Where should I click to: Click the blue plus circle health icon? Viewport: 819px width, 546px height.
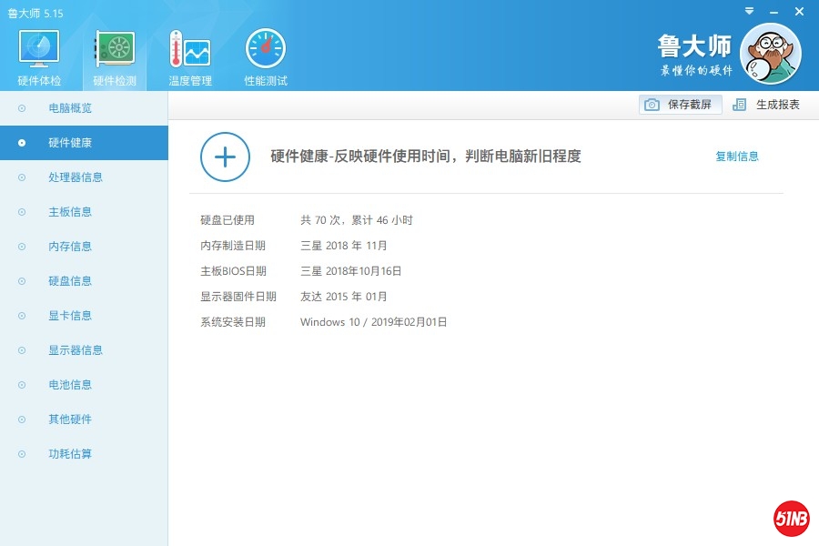click(225, 157)
